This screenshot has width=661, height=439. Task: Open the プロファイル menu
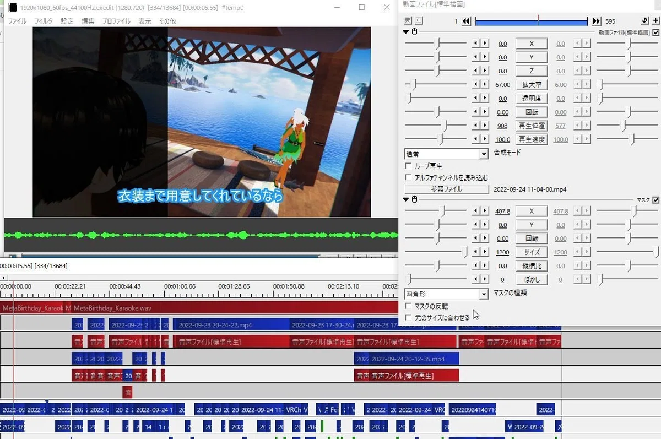pyautogui.click(x=116, y=21)
